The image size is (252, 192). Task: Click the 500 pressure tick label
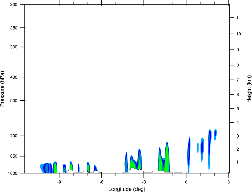click(14, 100)
